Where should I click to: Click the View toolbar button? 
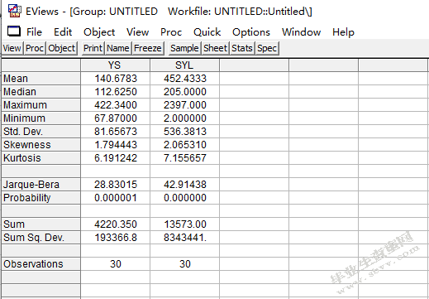12,48
